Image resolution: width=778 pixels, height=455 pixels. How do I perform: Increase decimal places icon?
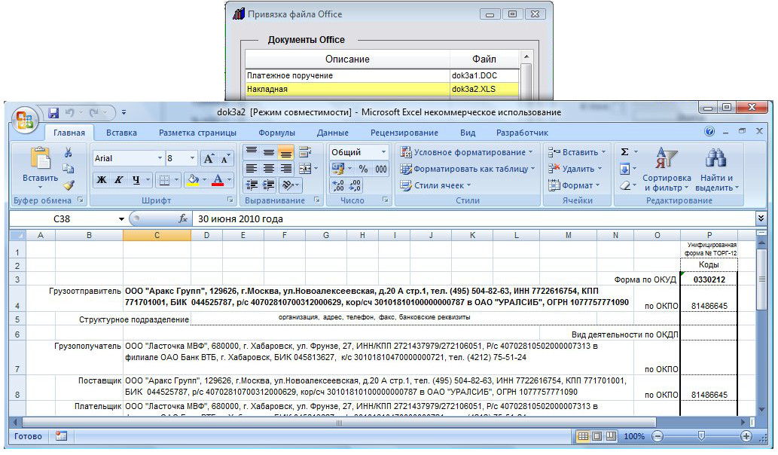pos(338,185)
